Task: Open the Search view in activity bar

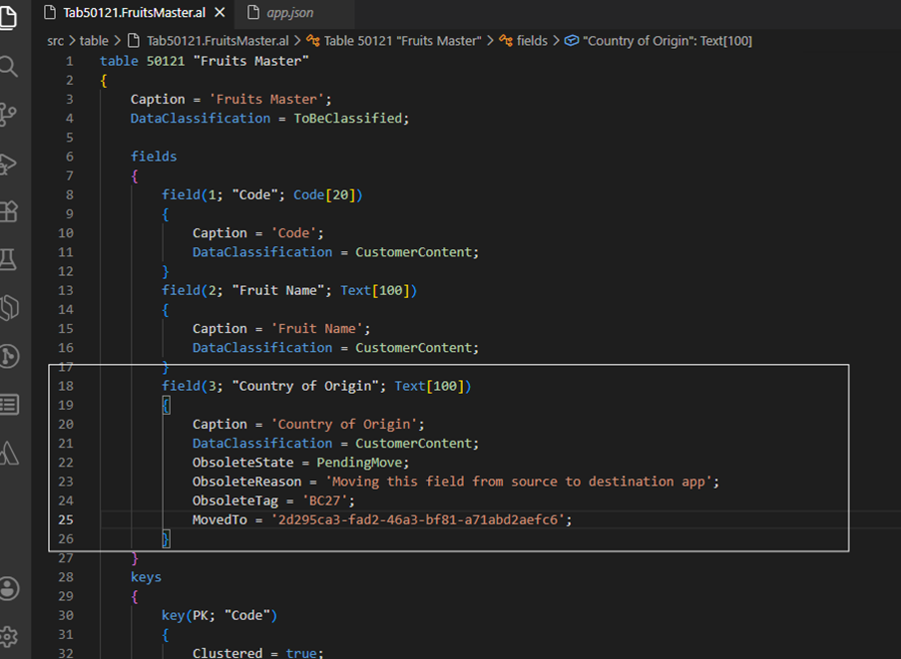Action: click(8, 66)
